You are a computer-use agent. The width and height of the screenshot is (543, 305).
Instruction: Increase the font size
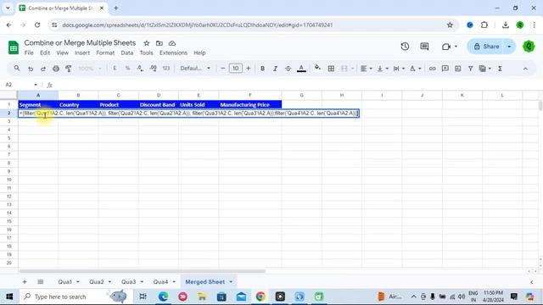(x=249, y=69)
